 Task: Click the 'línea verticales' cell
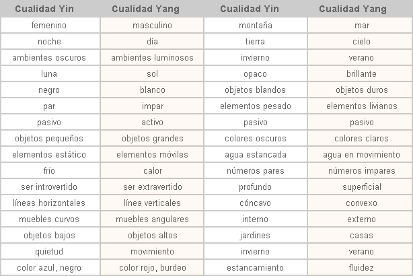coord(153,203)
